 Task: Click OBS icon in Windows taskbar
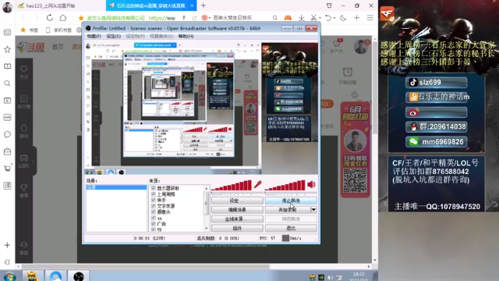[x=78, y=276]
